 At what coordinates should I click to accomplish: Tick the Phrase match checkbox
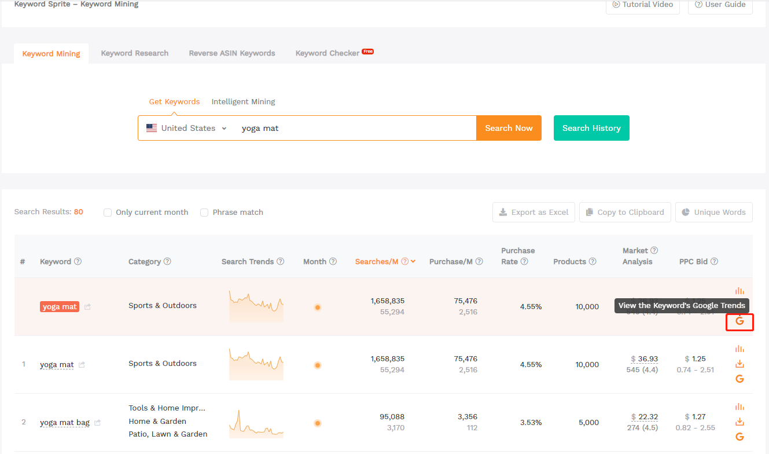tap(204, 213)
